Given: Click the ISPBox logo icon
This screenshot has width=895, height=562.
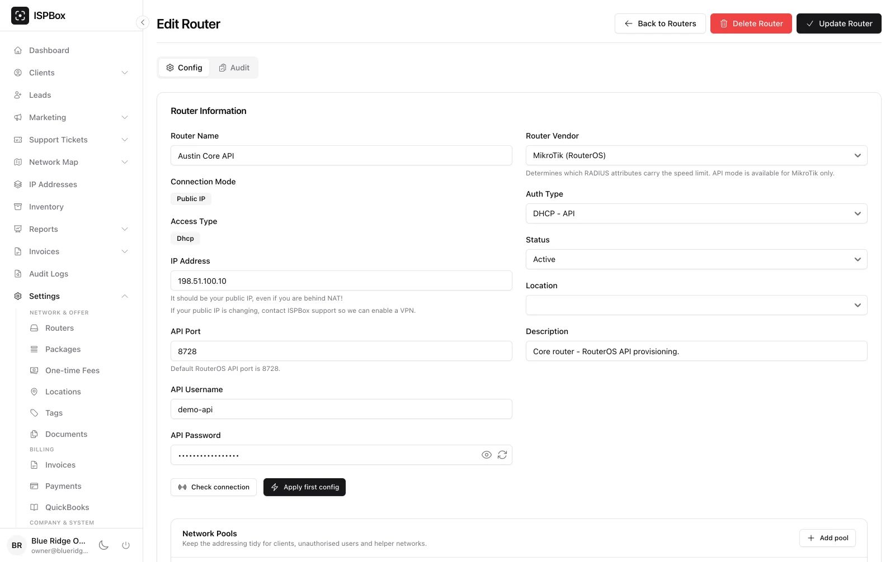Looking at the screenshot, I should tap(20, 16).
